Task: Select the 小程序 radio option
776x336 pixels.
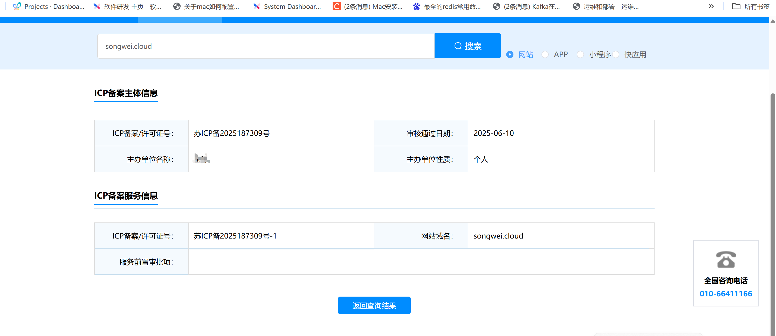Action: click(580, 54)
